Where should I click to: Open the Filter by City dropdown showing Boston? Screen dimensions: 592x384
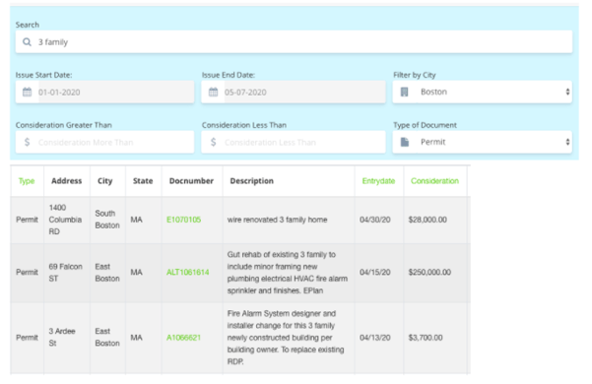(482, 92)
